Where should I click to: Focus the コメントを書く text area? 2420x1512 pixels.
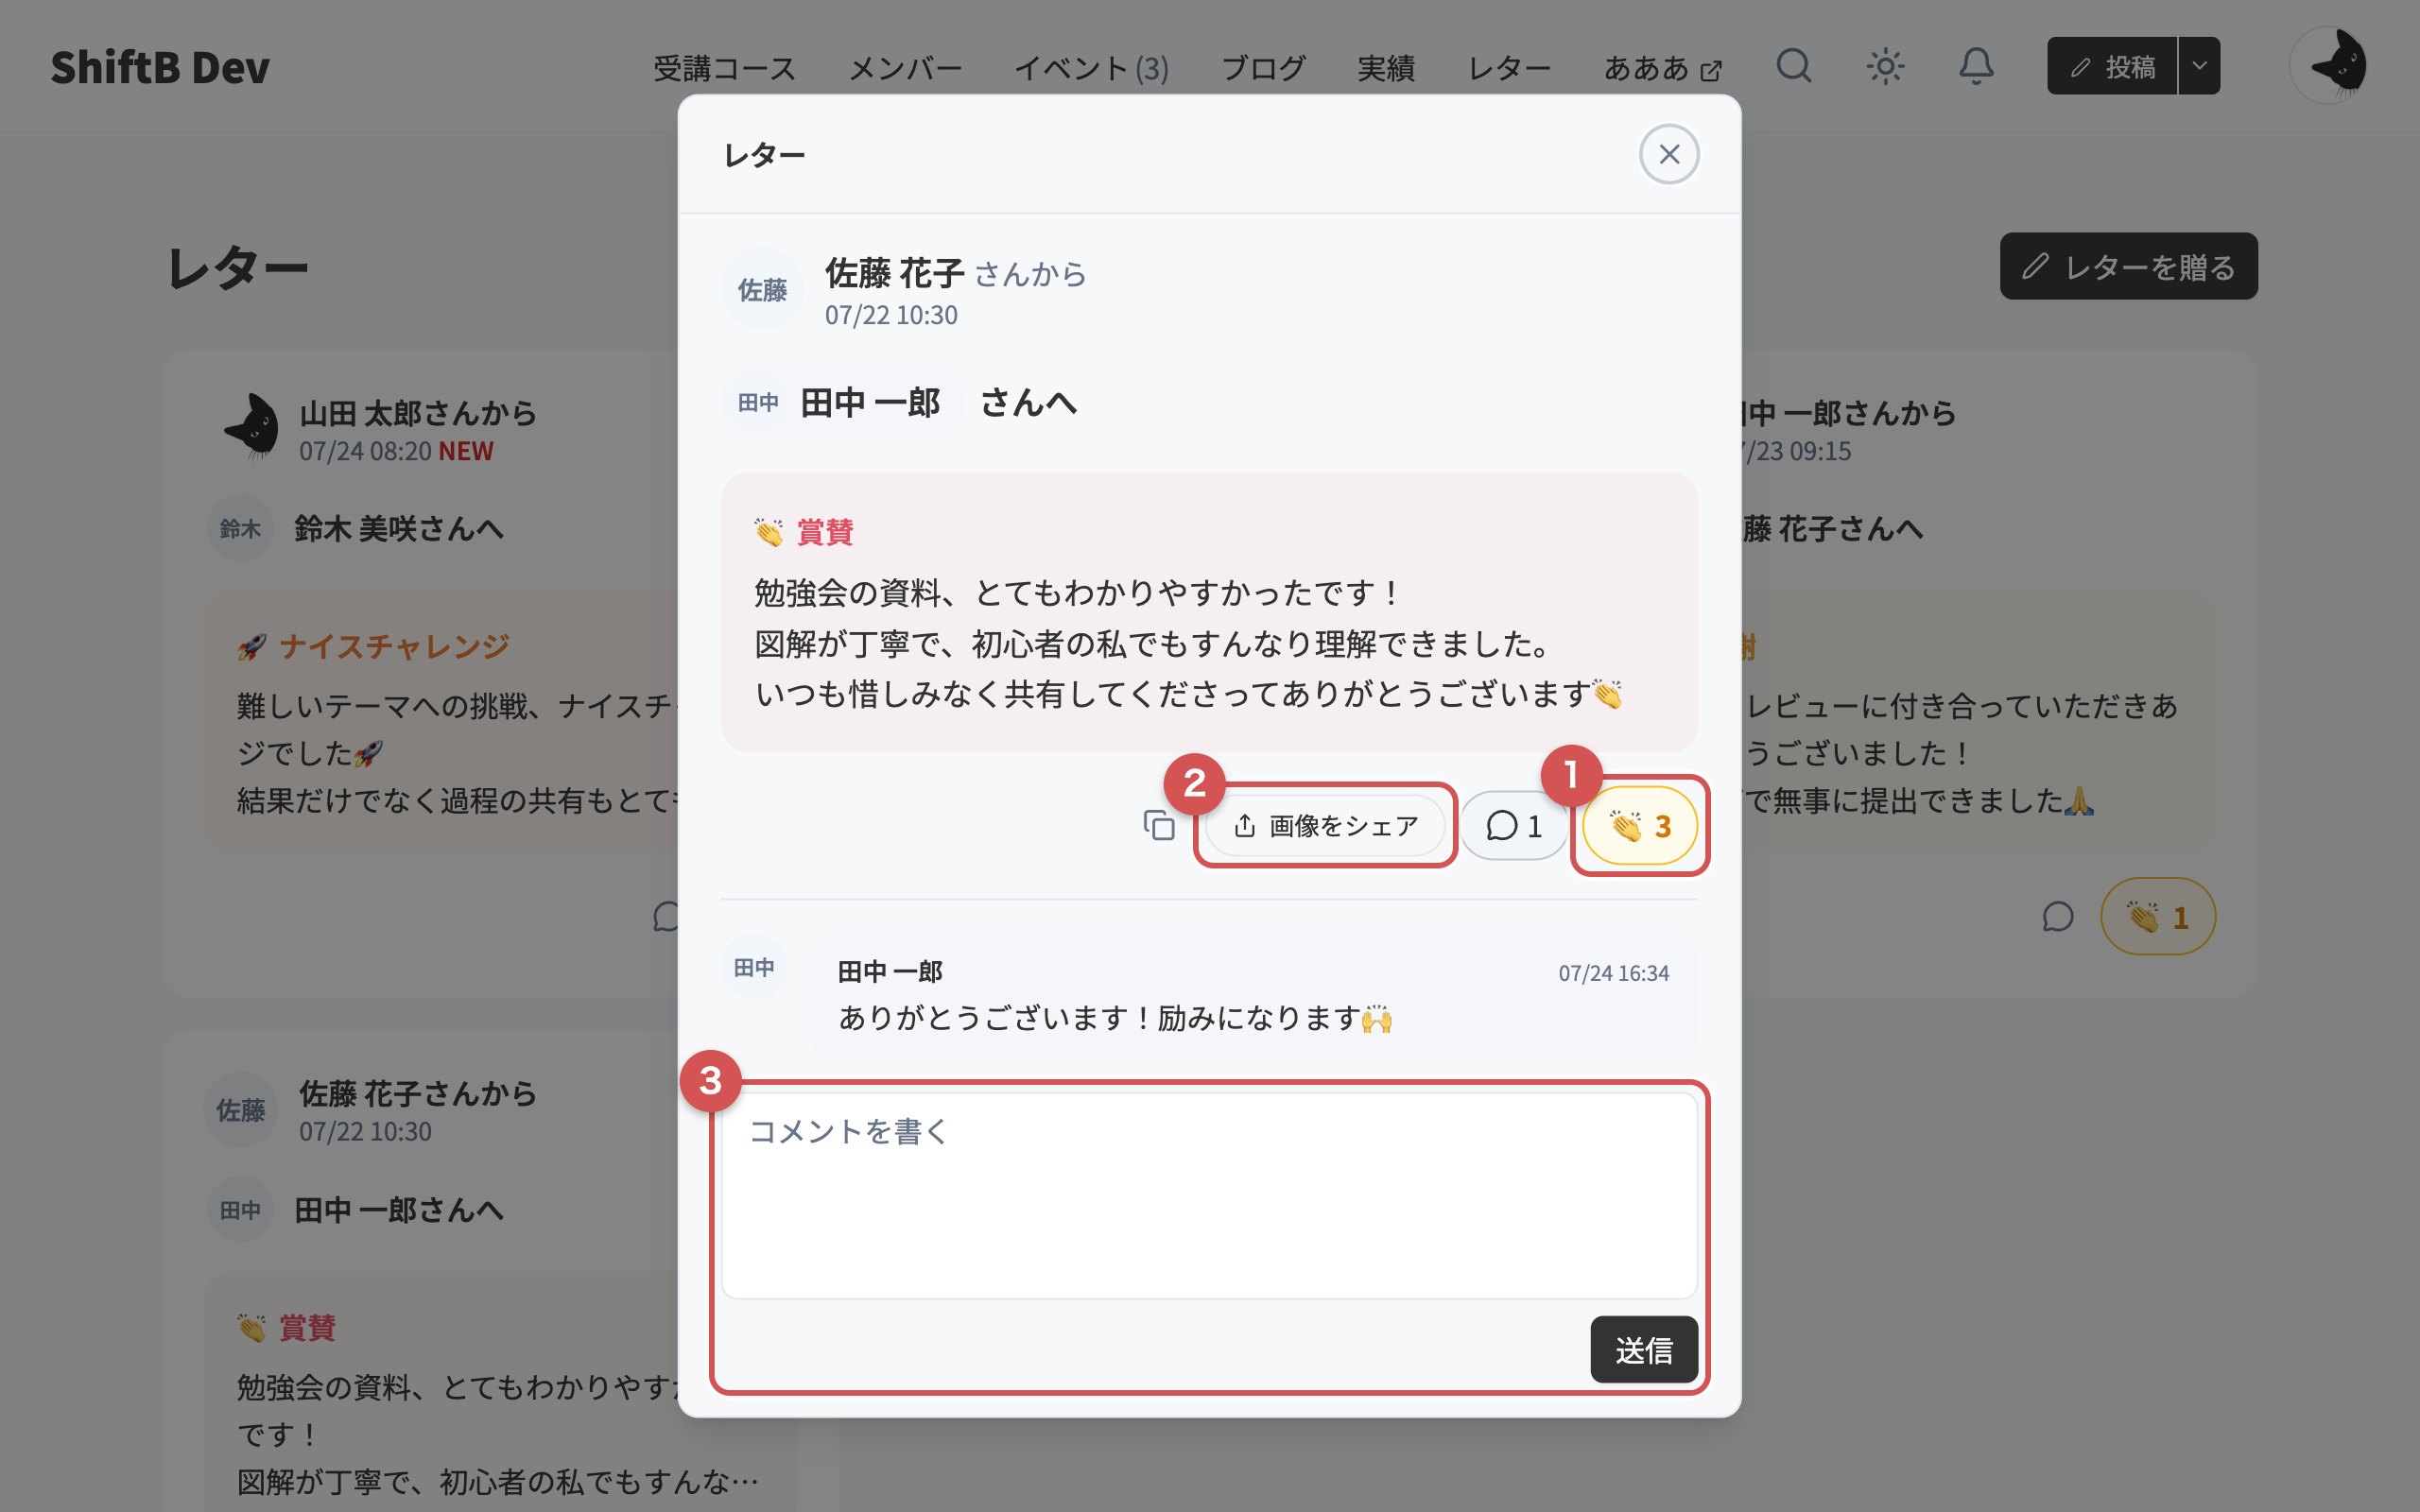pos(1209,1195)
